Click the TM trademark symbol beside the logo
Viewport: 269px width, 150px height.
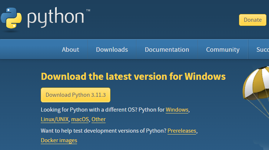point(88,10)
